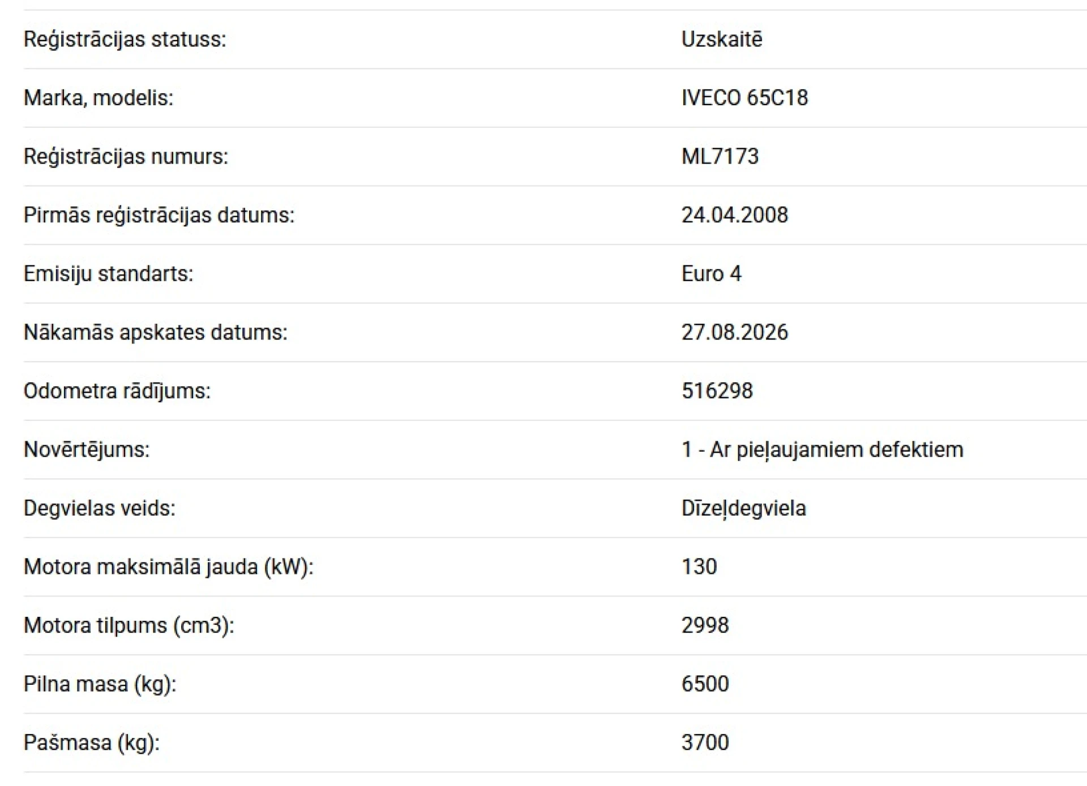Click the "Marka, modelis" label

(99, 98)
